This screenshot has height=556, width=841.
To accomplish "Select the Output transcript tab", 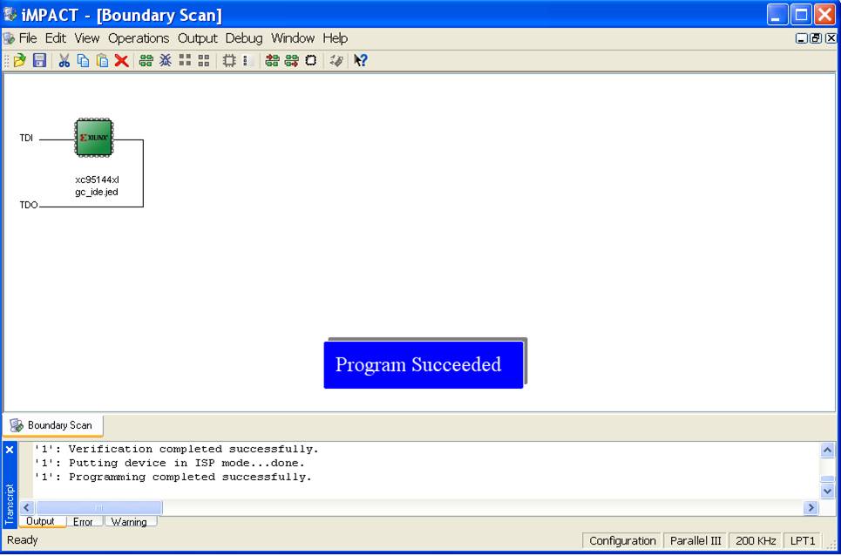I will [x=41, y=521].
